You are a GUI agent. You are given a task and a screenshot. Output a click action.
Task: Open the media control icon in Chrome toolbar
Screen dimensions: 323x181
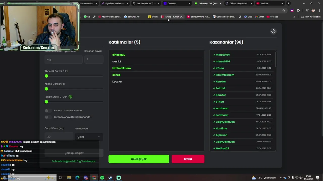pyautogui.click(x=307, y=11)
